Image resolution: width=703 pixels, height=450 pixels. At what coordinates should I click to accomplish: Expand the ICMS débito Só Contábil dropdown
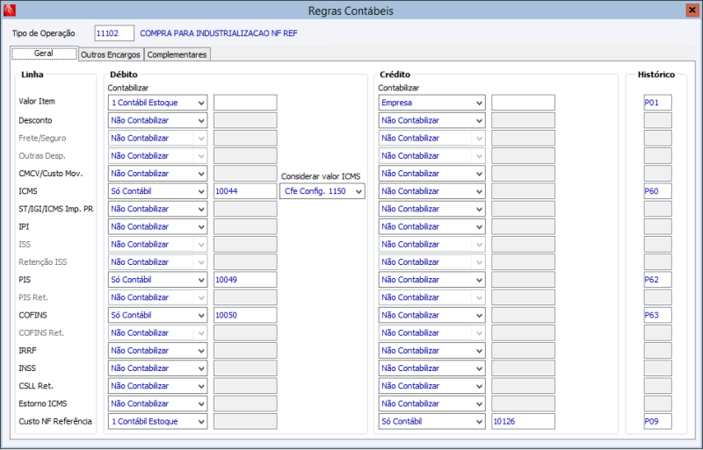point(201,191)
